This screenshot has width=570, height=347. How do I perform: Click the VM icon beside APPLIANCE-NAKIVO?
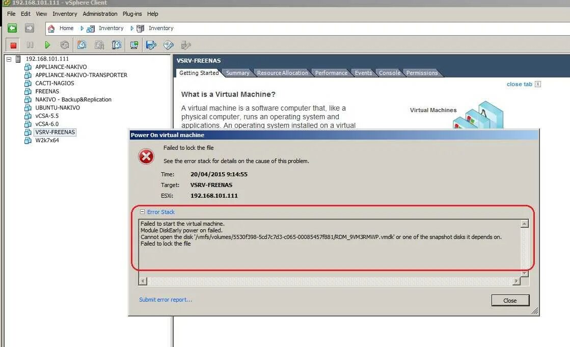28,67
